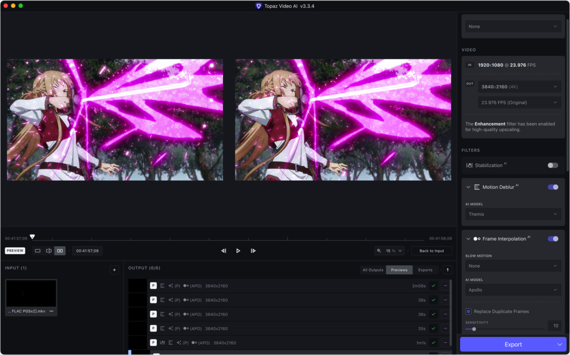Click the OUTPUT (6/6) heading
The height and width of the screenshot is (355, 570).
pyautogui.click(x=144, y=268)
